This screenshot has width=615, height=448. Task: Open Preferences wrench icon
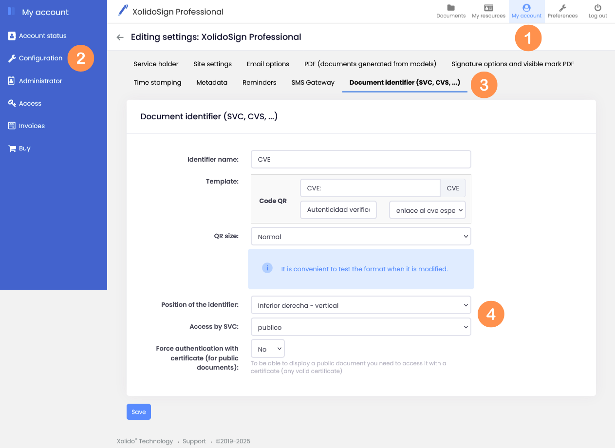click(562, 8)
